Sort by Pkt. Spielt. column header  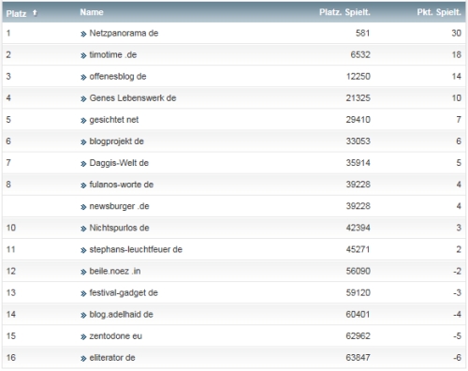click(439, 12)
